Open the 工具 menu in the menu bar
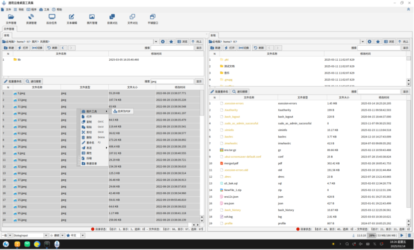 pyautogui.click(x=44, y=9)
